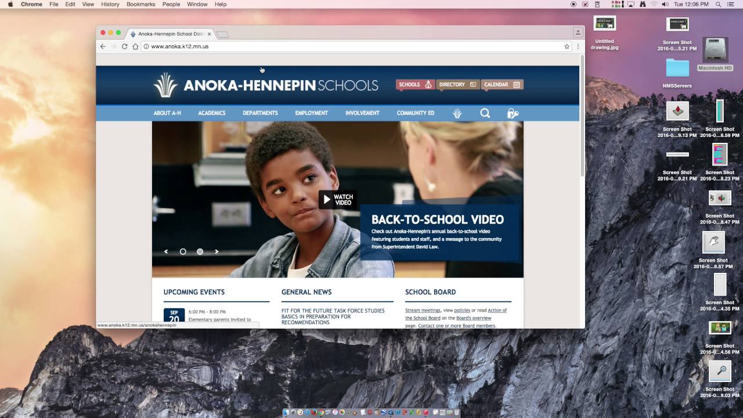Open the Fit for the Future Task Force news link

click(x=333, y=316)
